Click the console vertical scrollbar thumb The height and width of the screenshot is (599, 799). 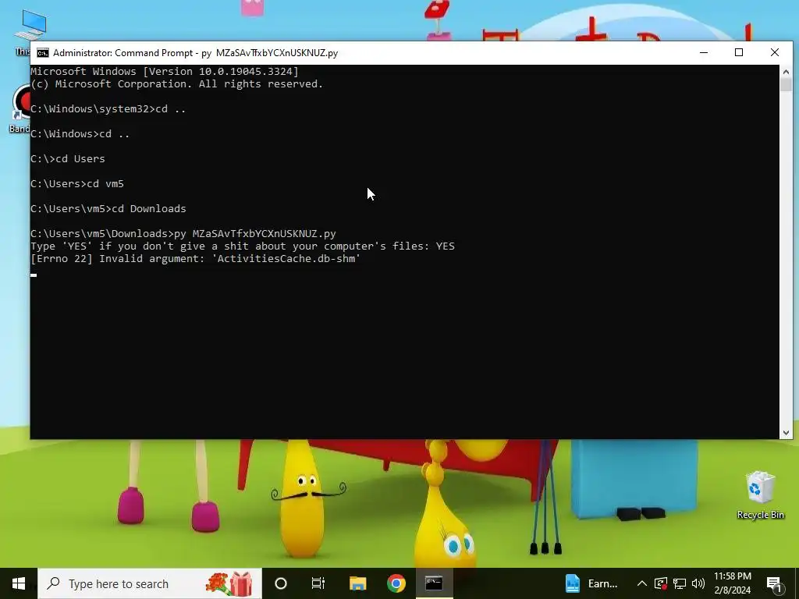pos(786,84)
